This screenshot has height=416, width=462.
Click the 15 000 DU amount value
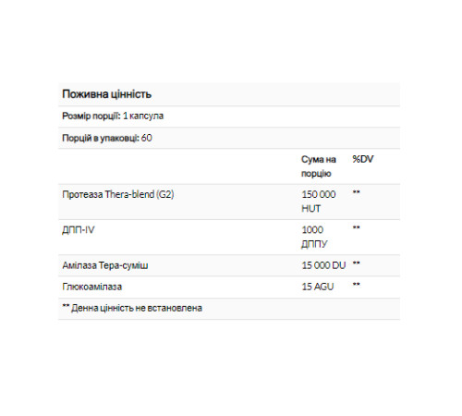pos(323,265)
